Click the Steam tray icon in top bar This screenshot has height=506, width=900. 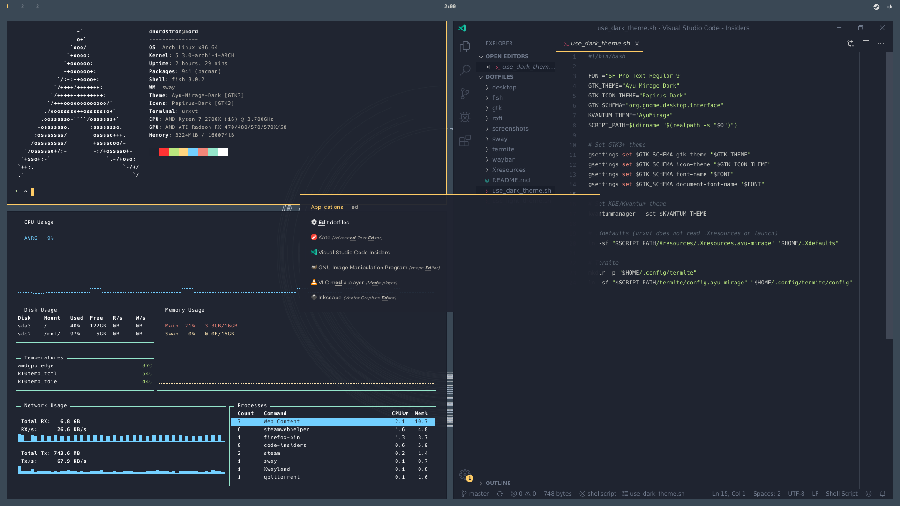(x=876, y=7)
